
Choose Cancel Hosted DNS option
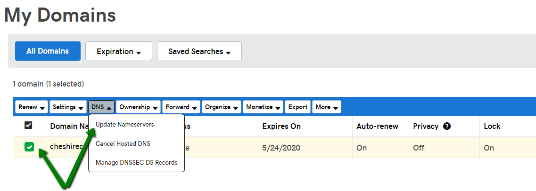click(x=123, y=144)
